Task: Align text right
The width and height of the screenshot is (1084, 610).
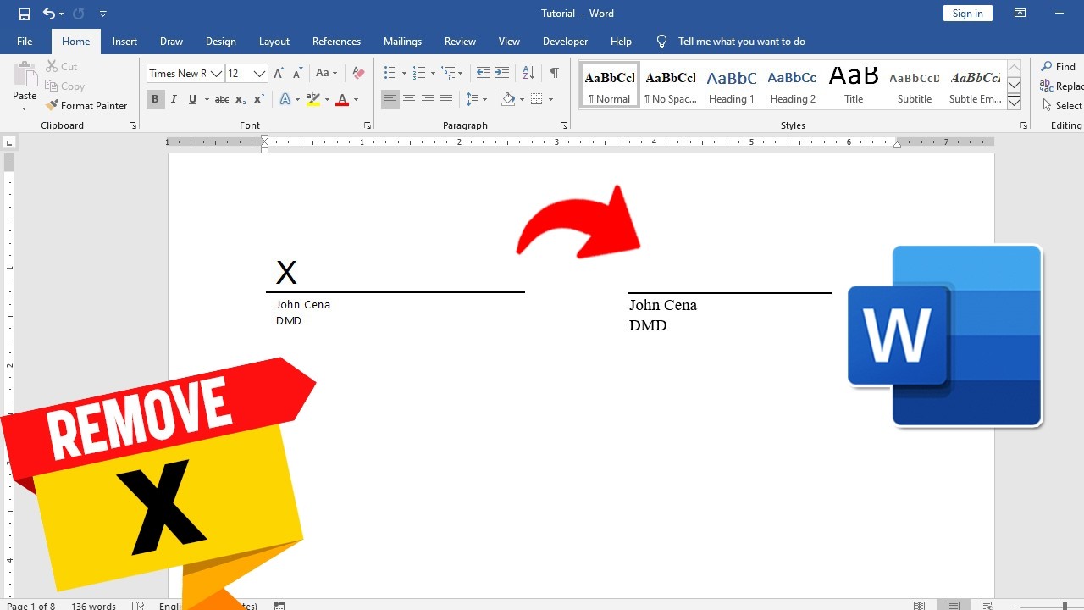Action: (427, 99)
